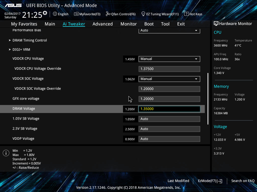Open the Monitor tab

click(x=128, y=24)
